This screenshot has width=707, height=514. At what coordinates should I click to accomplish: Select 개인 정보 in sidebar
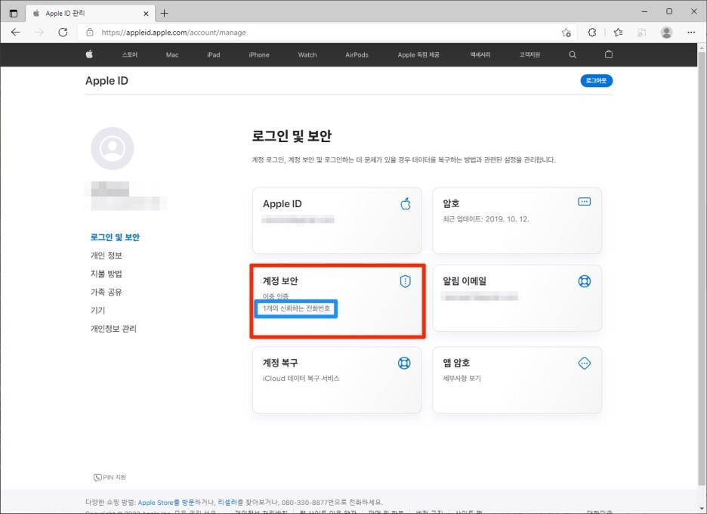(106, 255)
